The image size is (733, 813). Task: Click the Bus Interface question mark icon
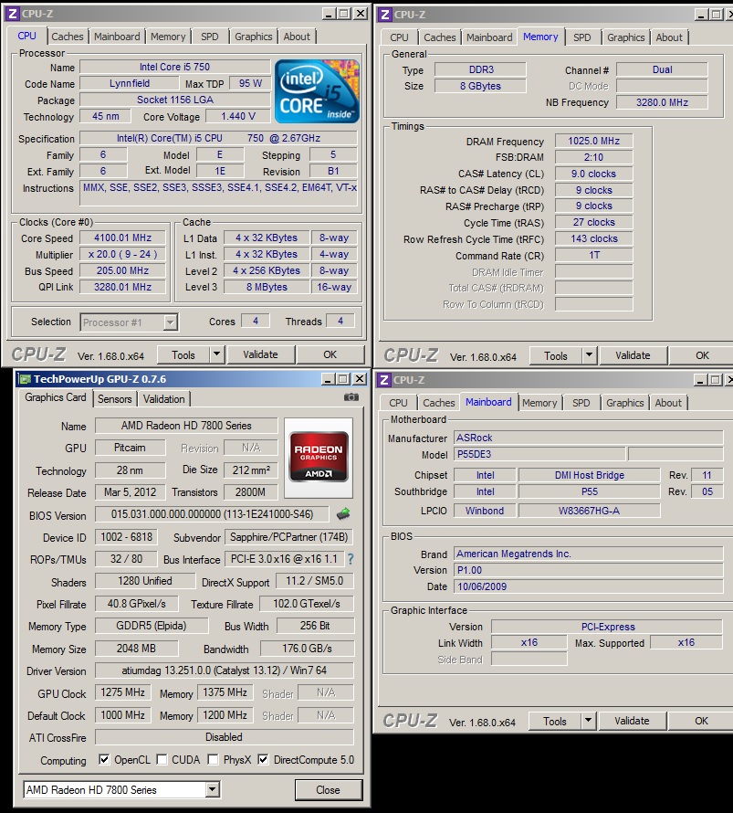[351, 559]
